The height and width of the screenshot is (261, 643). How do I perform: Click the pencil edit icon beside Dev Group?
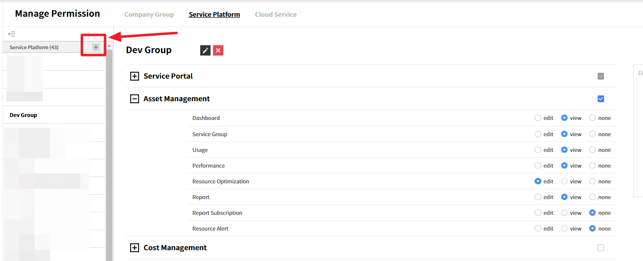[x=205, y=50]
